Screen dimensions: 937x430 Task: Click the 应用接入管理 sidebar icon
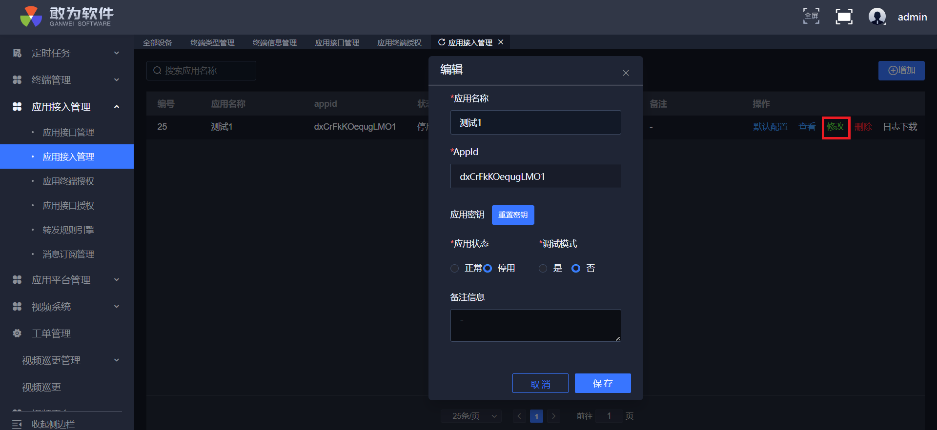tap(17, 107)
